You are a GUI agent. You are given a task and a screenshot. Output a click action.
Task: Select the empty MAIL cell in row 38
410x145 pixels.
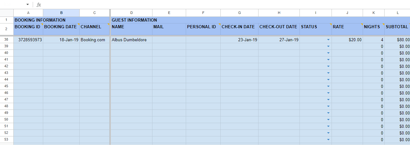coord(169,40)
